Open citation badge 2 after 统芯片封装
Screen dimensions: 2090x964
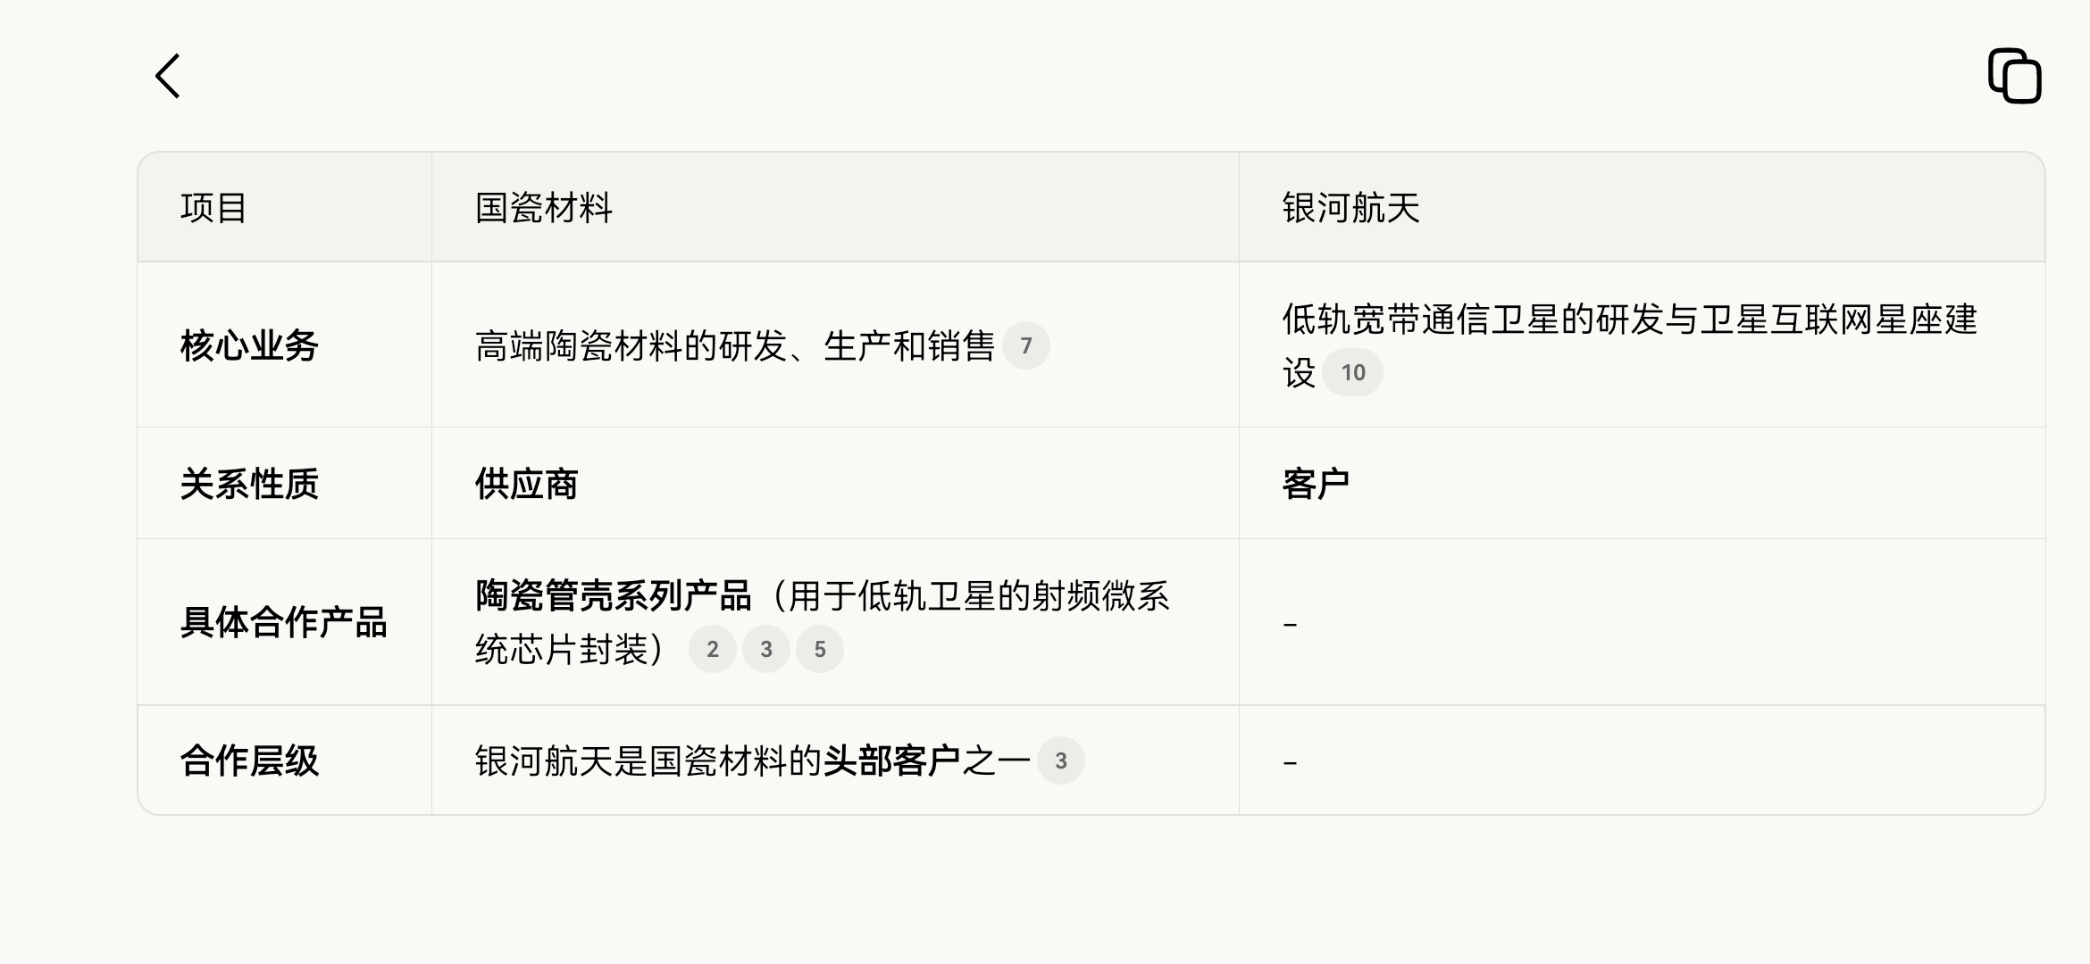712,649
